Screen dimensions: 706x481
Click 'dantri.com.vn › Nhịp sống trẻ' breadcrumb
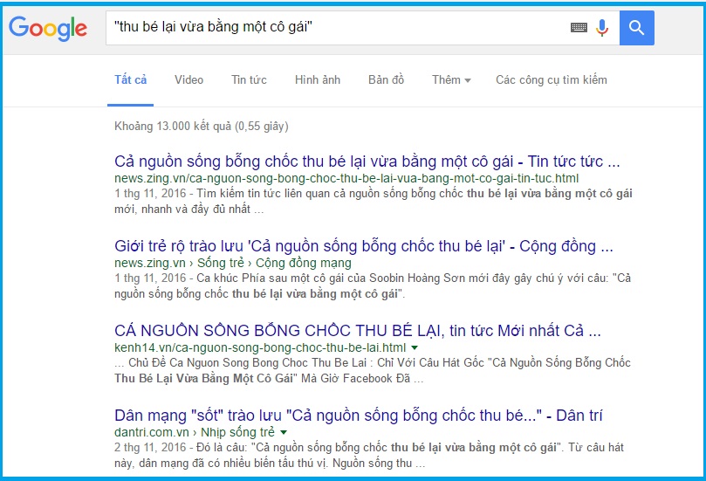[195, 432]
